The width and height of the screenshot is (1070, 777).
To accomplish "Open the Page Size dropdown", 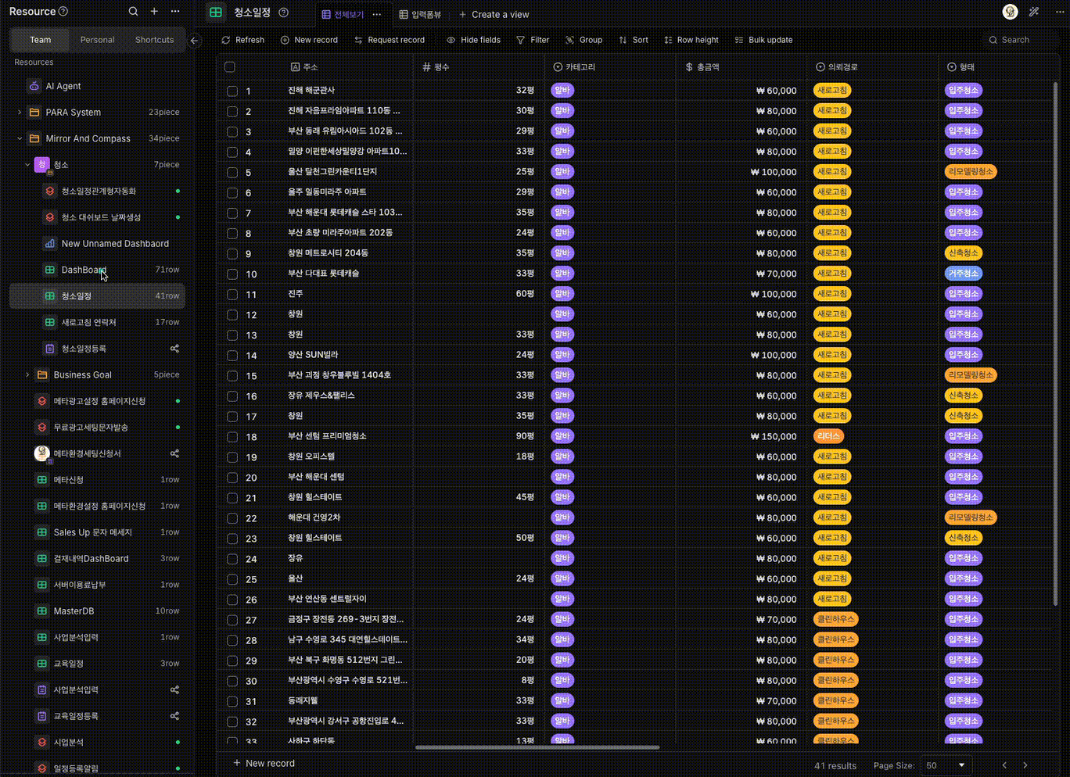I will click(945, 765).
